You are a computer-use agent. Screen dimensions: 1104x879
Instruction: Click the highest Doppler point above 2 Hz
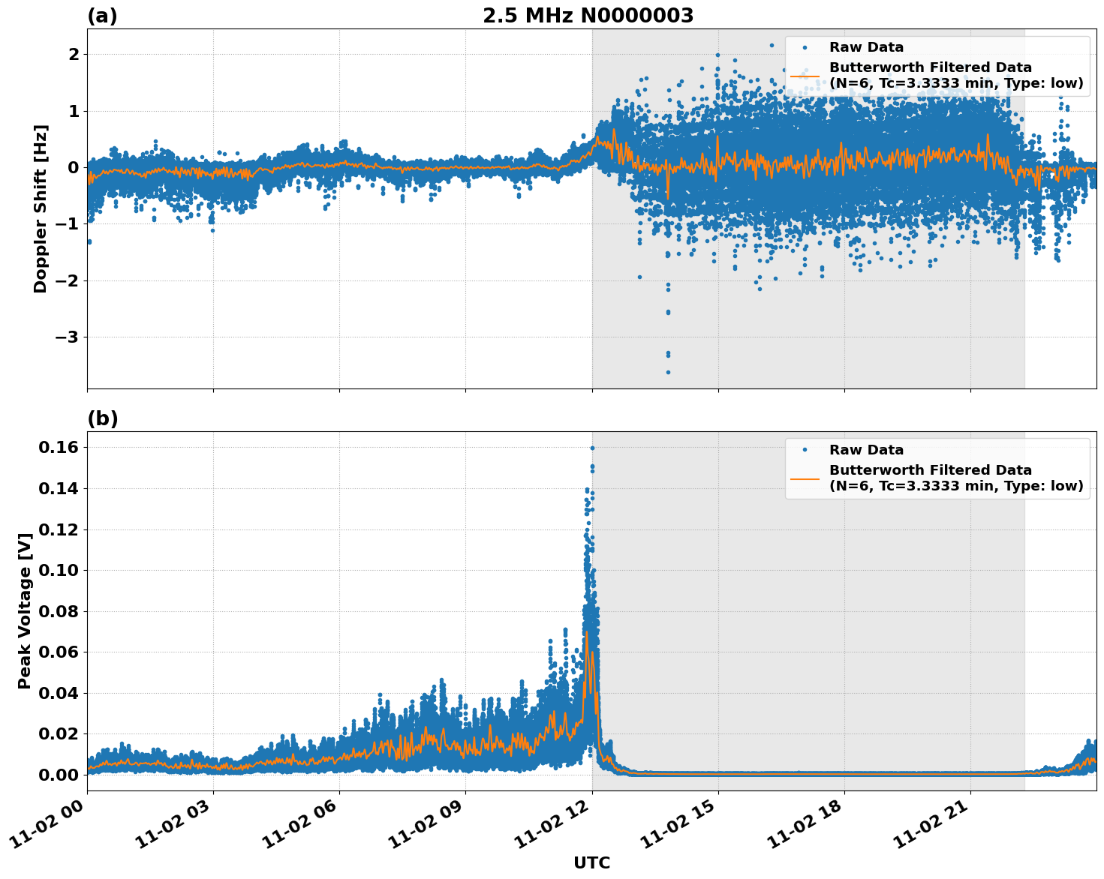[773, 46]
